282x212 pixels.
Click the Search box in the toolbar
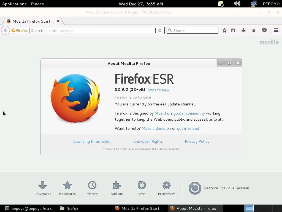192,30
